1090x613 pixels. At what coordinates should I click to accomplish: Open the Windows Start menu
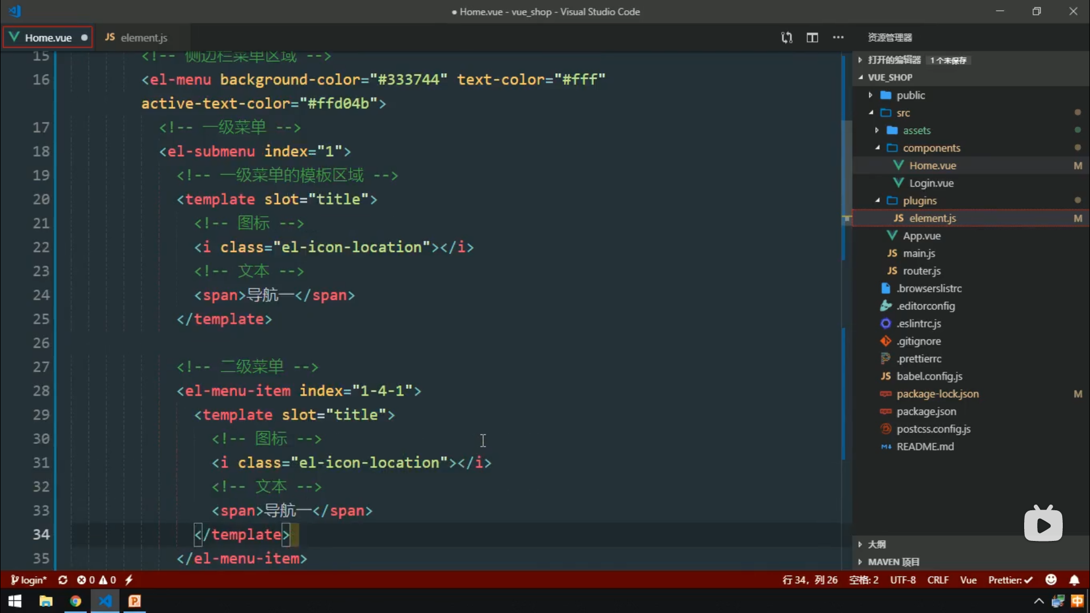(x=15, y=601)
